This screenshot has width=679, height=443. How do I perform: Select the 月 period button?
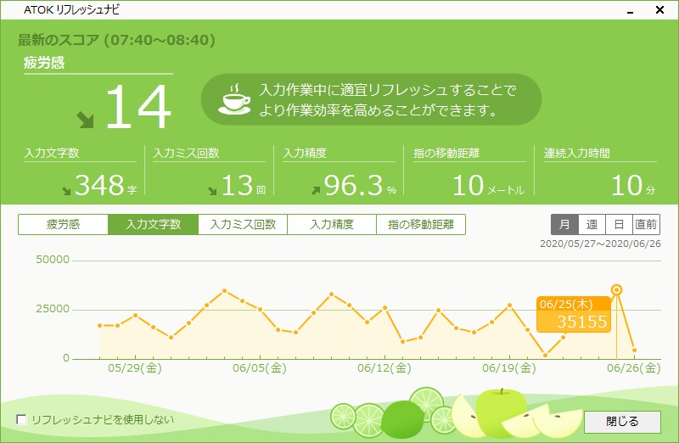pyautogui.click(x=564, y=224)
